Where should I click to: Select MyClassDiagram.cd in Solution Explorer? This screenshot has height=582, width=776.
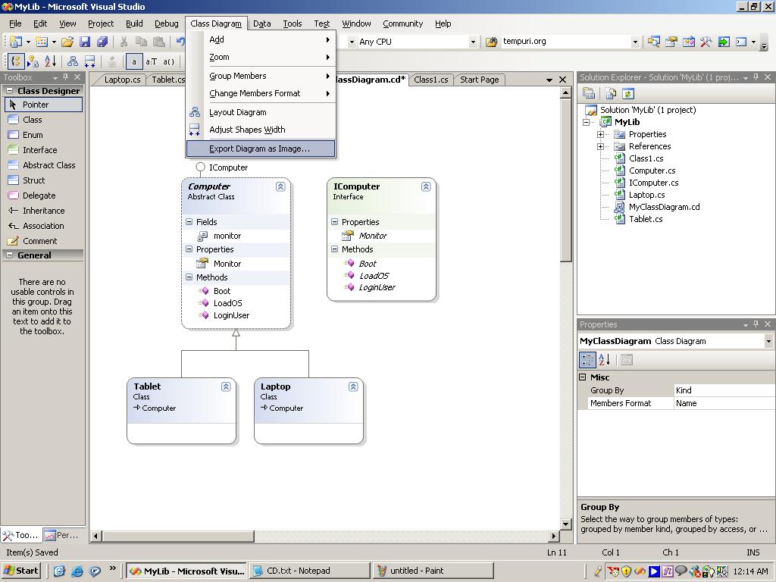(664, 207)
